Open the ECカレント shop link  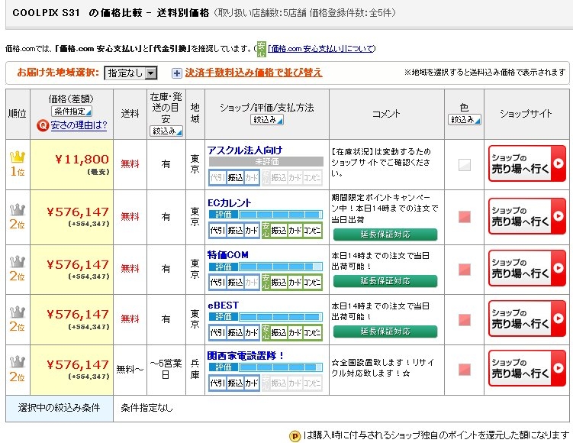pyautogui.click(x=230, y=203)
